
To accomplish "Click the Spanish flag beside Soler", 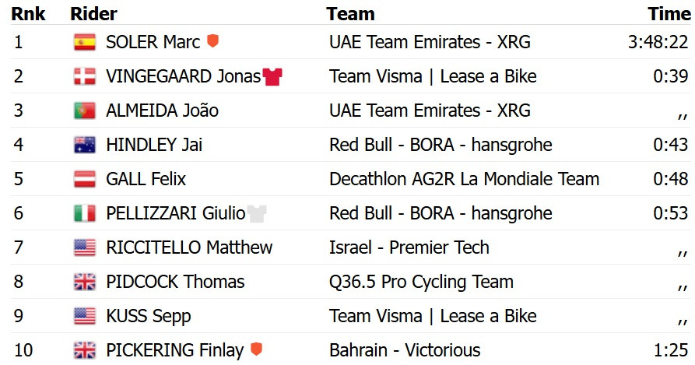I will [84, 43].
